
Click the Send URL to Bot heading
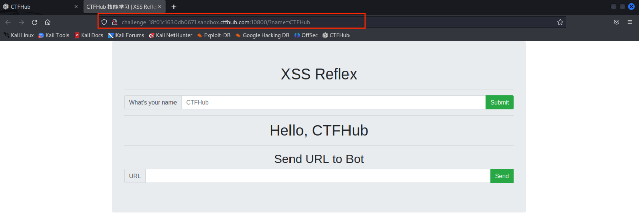(319, 159)
